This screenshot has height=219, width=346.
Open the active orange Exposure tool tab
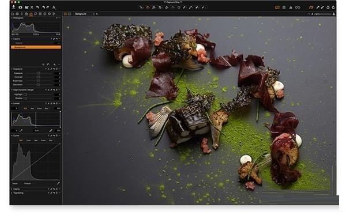31,14
